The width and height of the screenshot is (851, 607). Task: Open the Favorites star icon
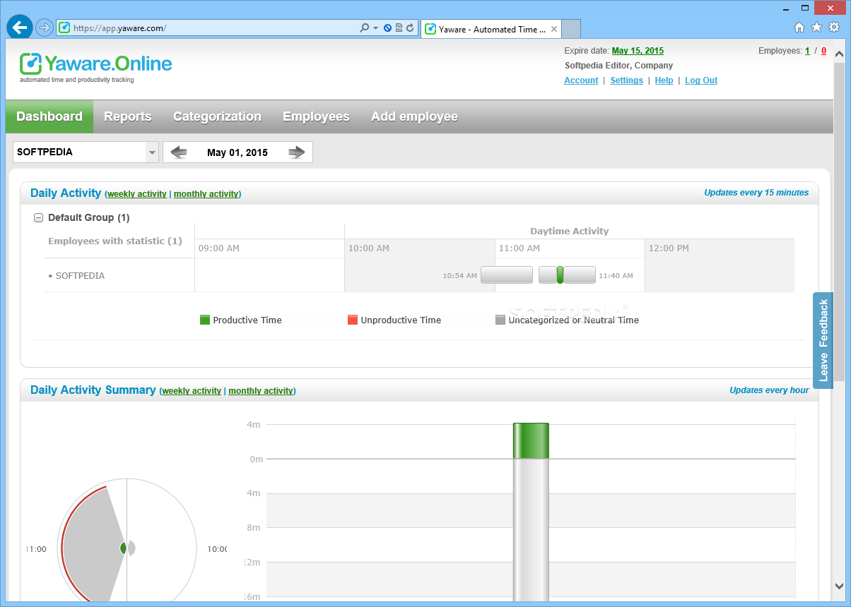point(816,28)
